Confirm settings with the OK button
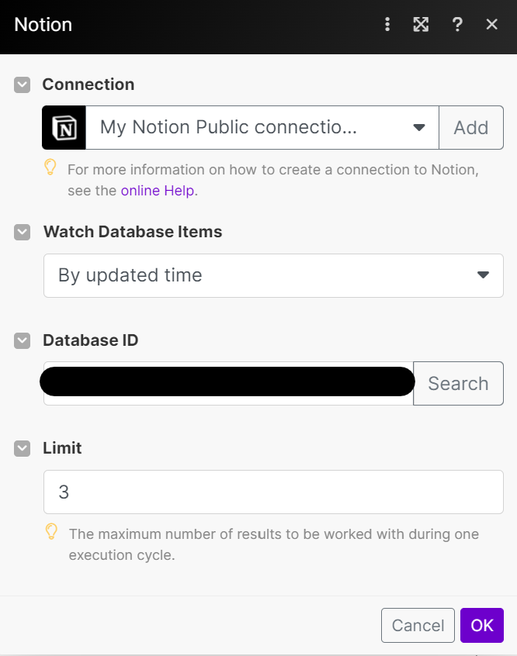The width and height of the screenshot is (517, 656). pyautogui.click(x=482, y=626)
